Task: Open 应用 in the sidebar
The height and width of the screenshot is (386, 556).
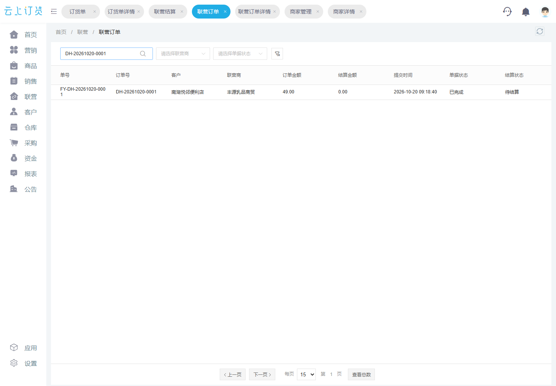Action: [x=23, y=348]
